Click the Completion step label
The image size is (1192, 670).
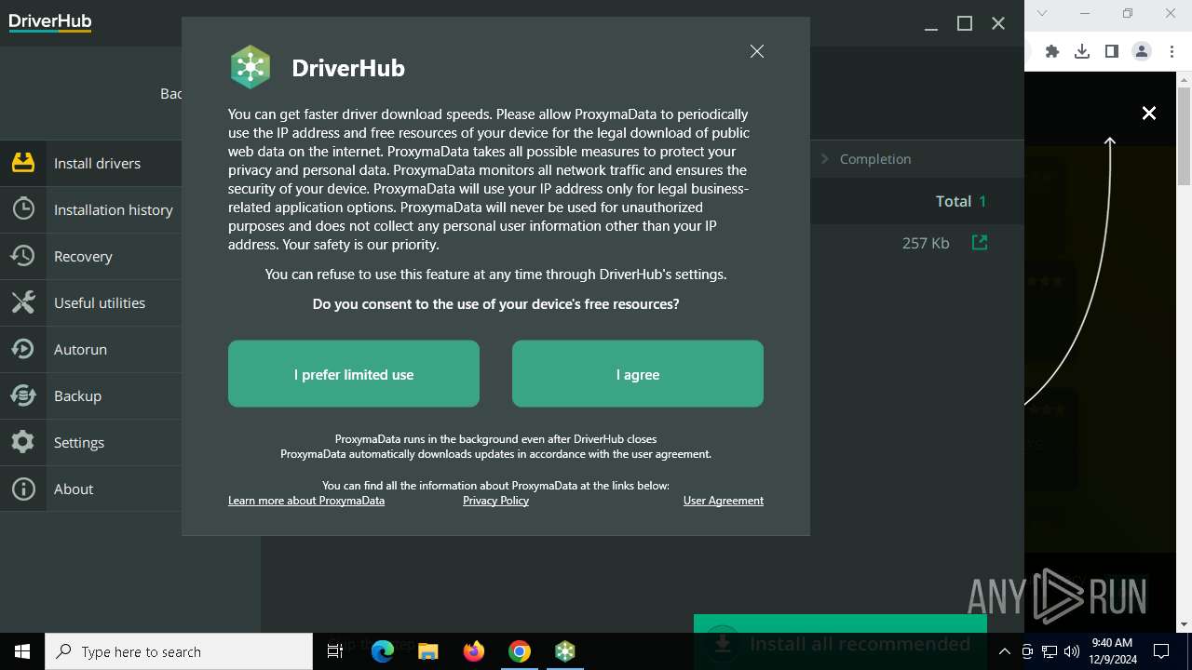coord(875,159)
